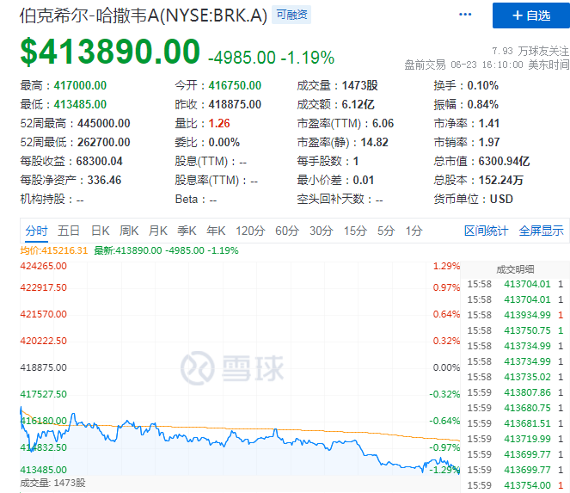Select the 分时 chart tab
This screenshot has width=570, height=493.
point(36,231)
